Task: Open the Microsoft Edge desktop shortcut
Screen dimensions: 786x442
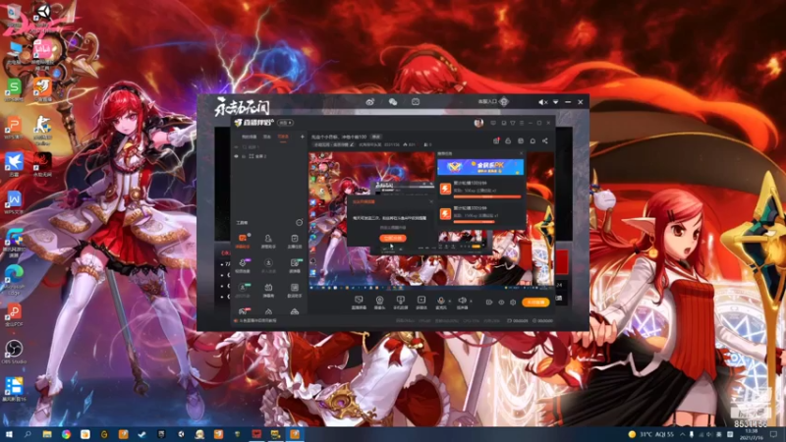Action: coord(14,279)
